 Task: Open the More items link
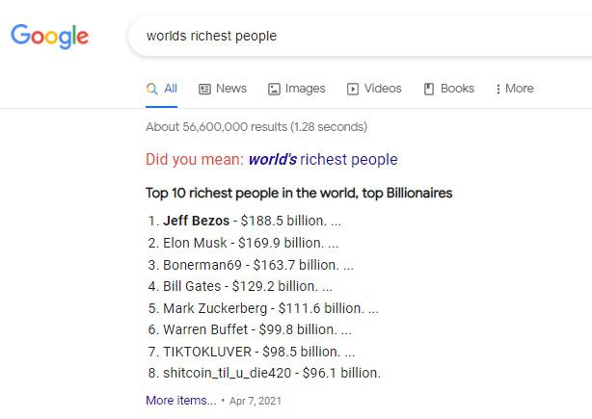coord(181,400)
